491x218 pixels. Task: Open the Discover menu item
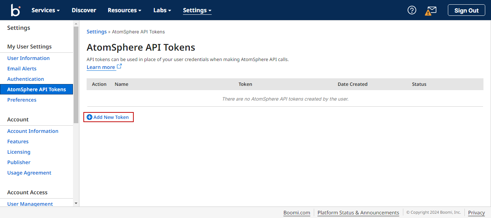click(x=84, y=10)
